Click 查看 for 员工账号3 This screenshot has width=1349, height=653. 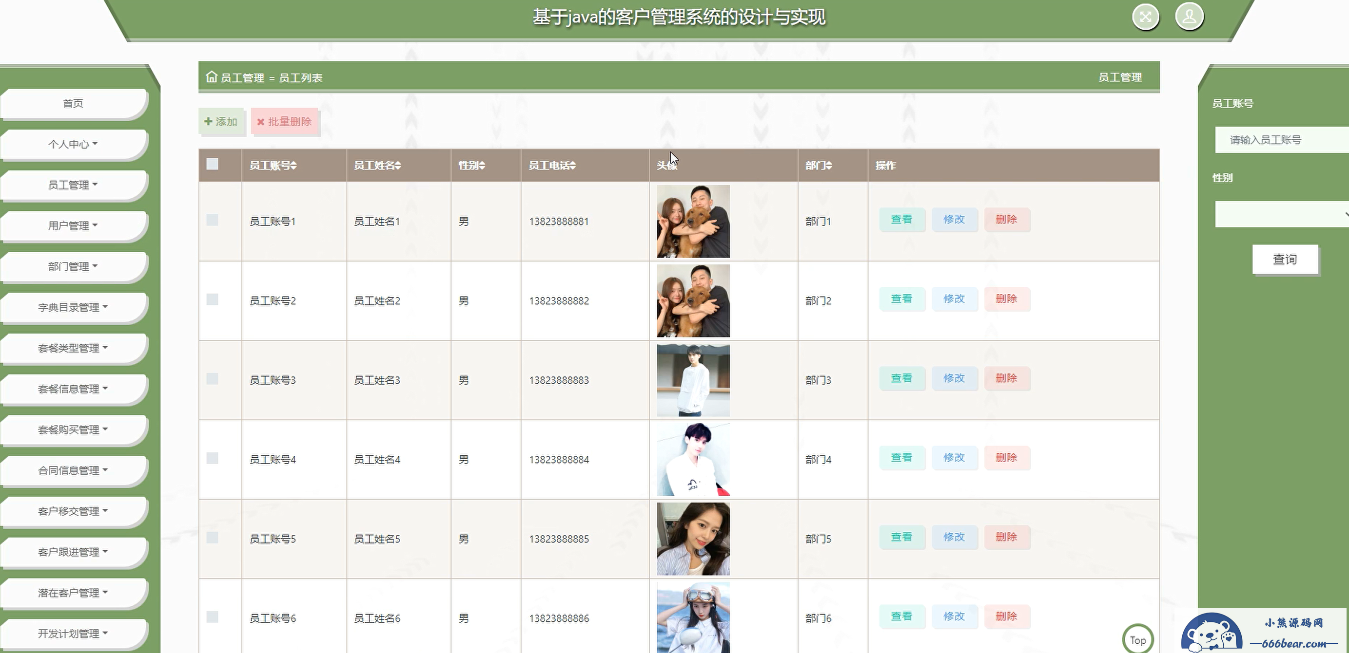(x=902, y=378)
